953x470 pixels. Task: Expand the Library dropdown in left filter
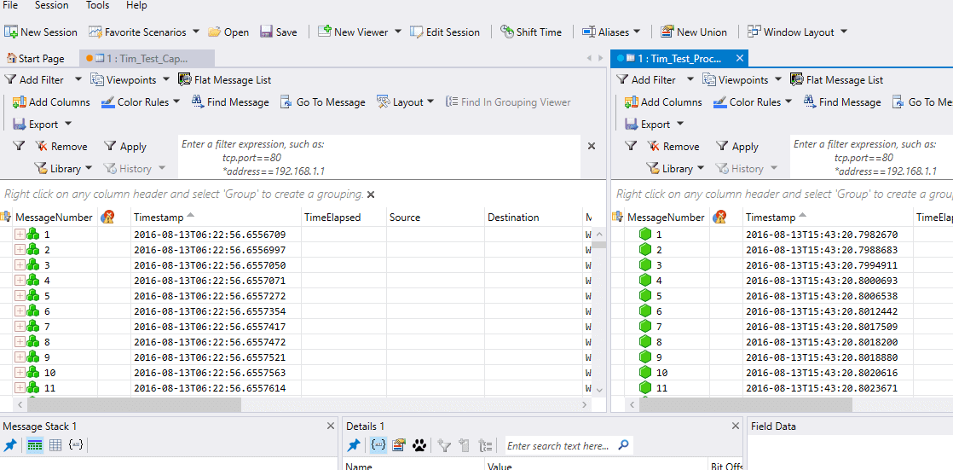(89, 168)
